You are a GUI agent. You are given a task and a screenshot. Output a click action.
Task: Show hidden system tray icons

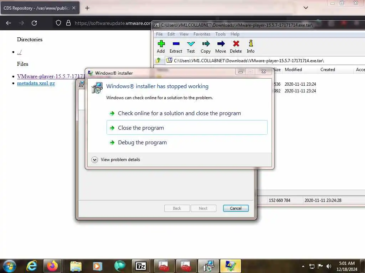click(x=303, y=266)
